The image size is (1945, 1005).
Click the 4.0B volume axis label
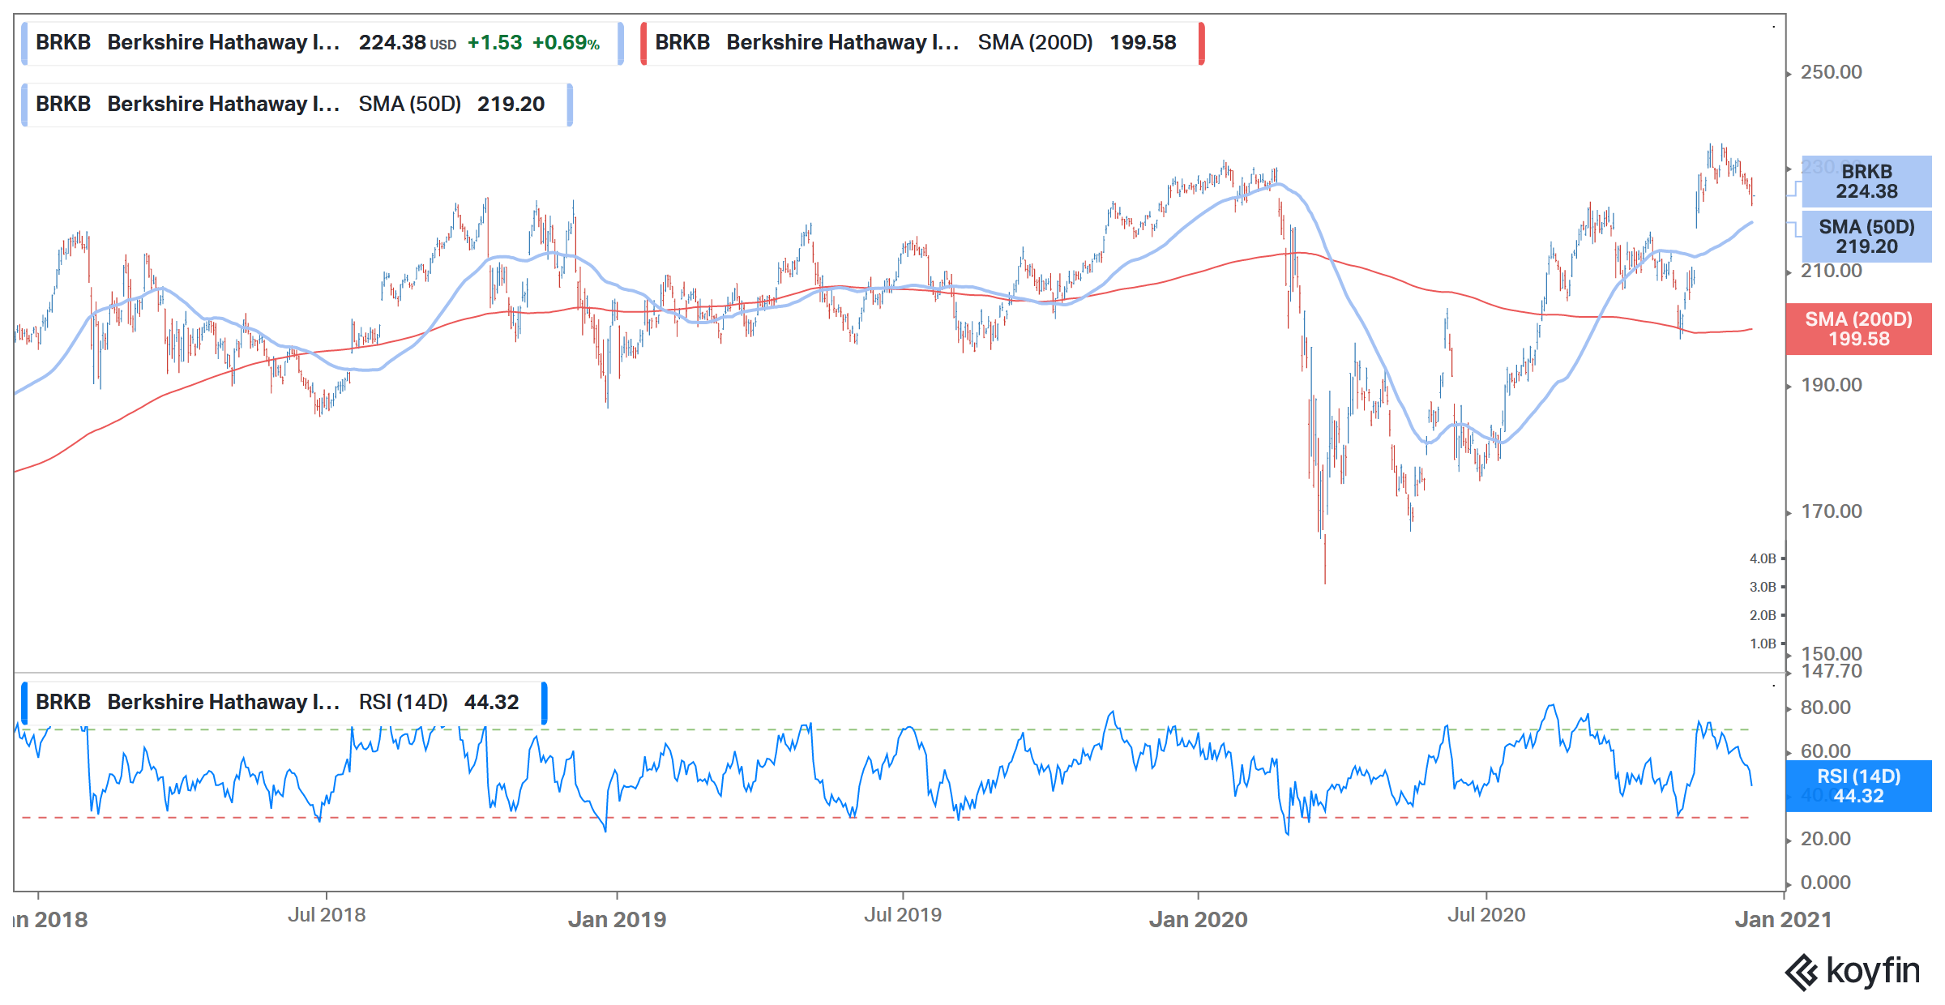(1763, 558)
